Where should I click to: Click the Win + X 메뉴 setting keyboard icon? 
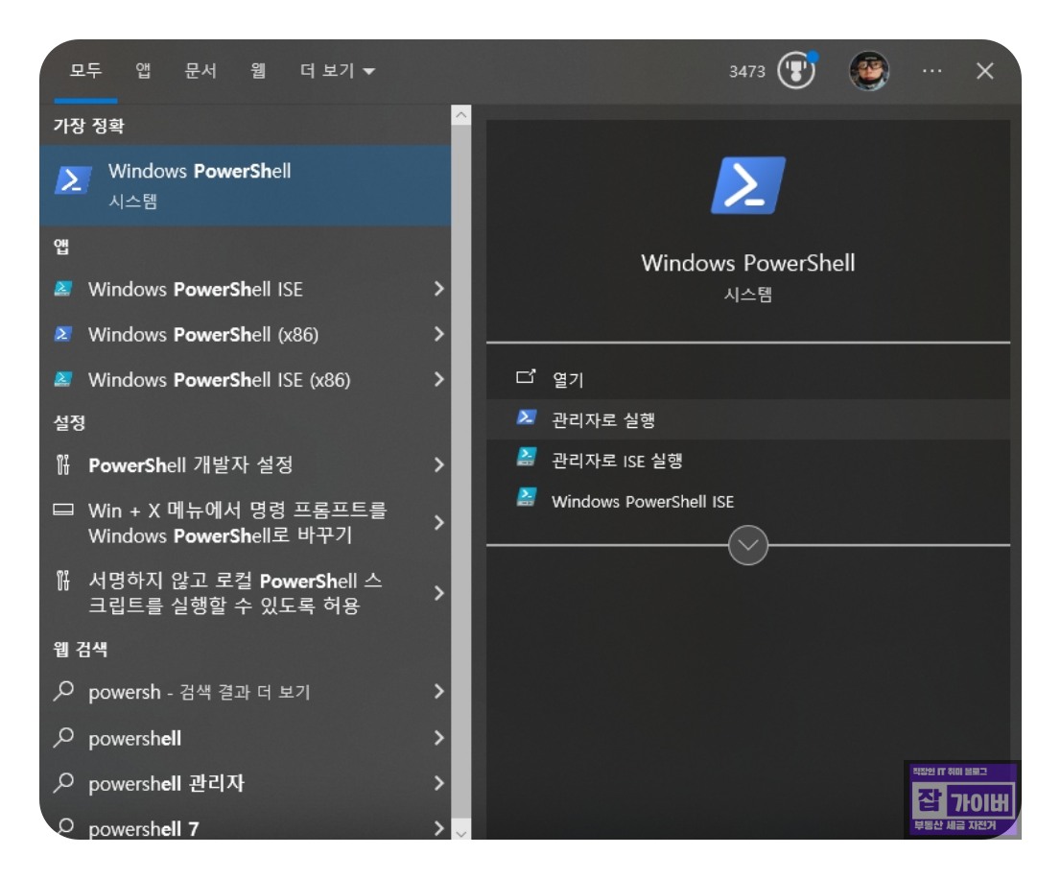click(x=63, y=511)
